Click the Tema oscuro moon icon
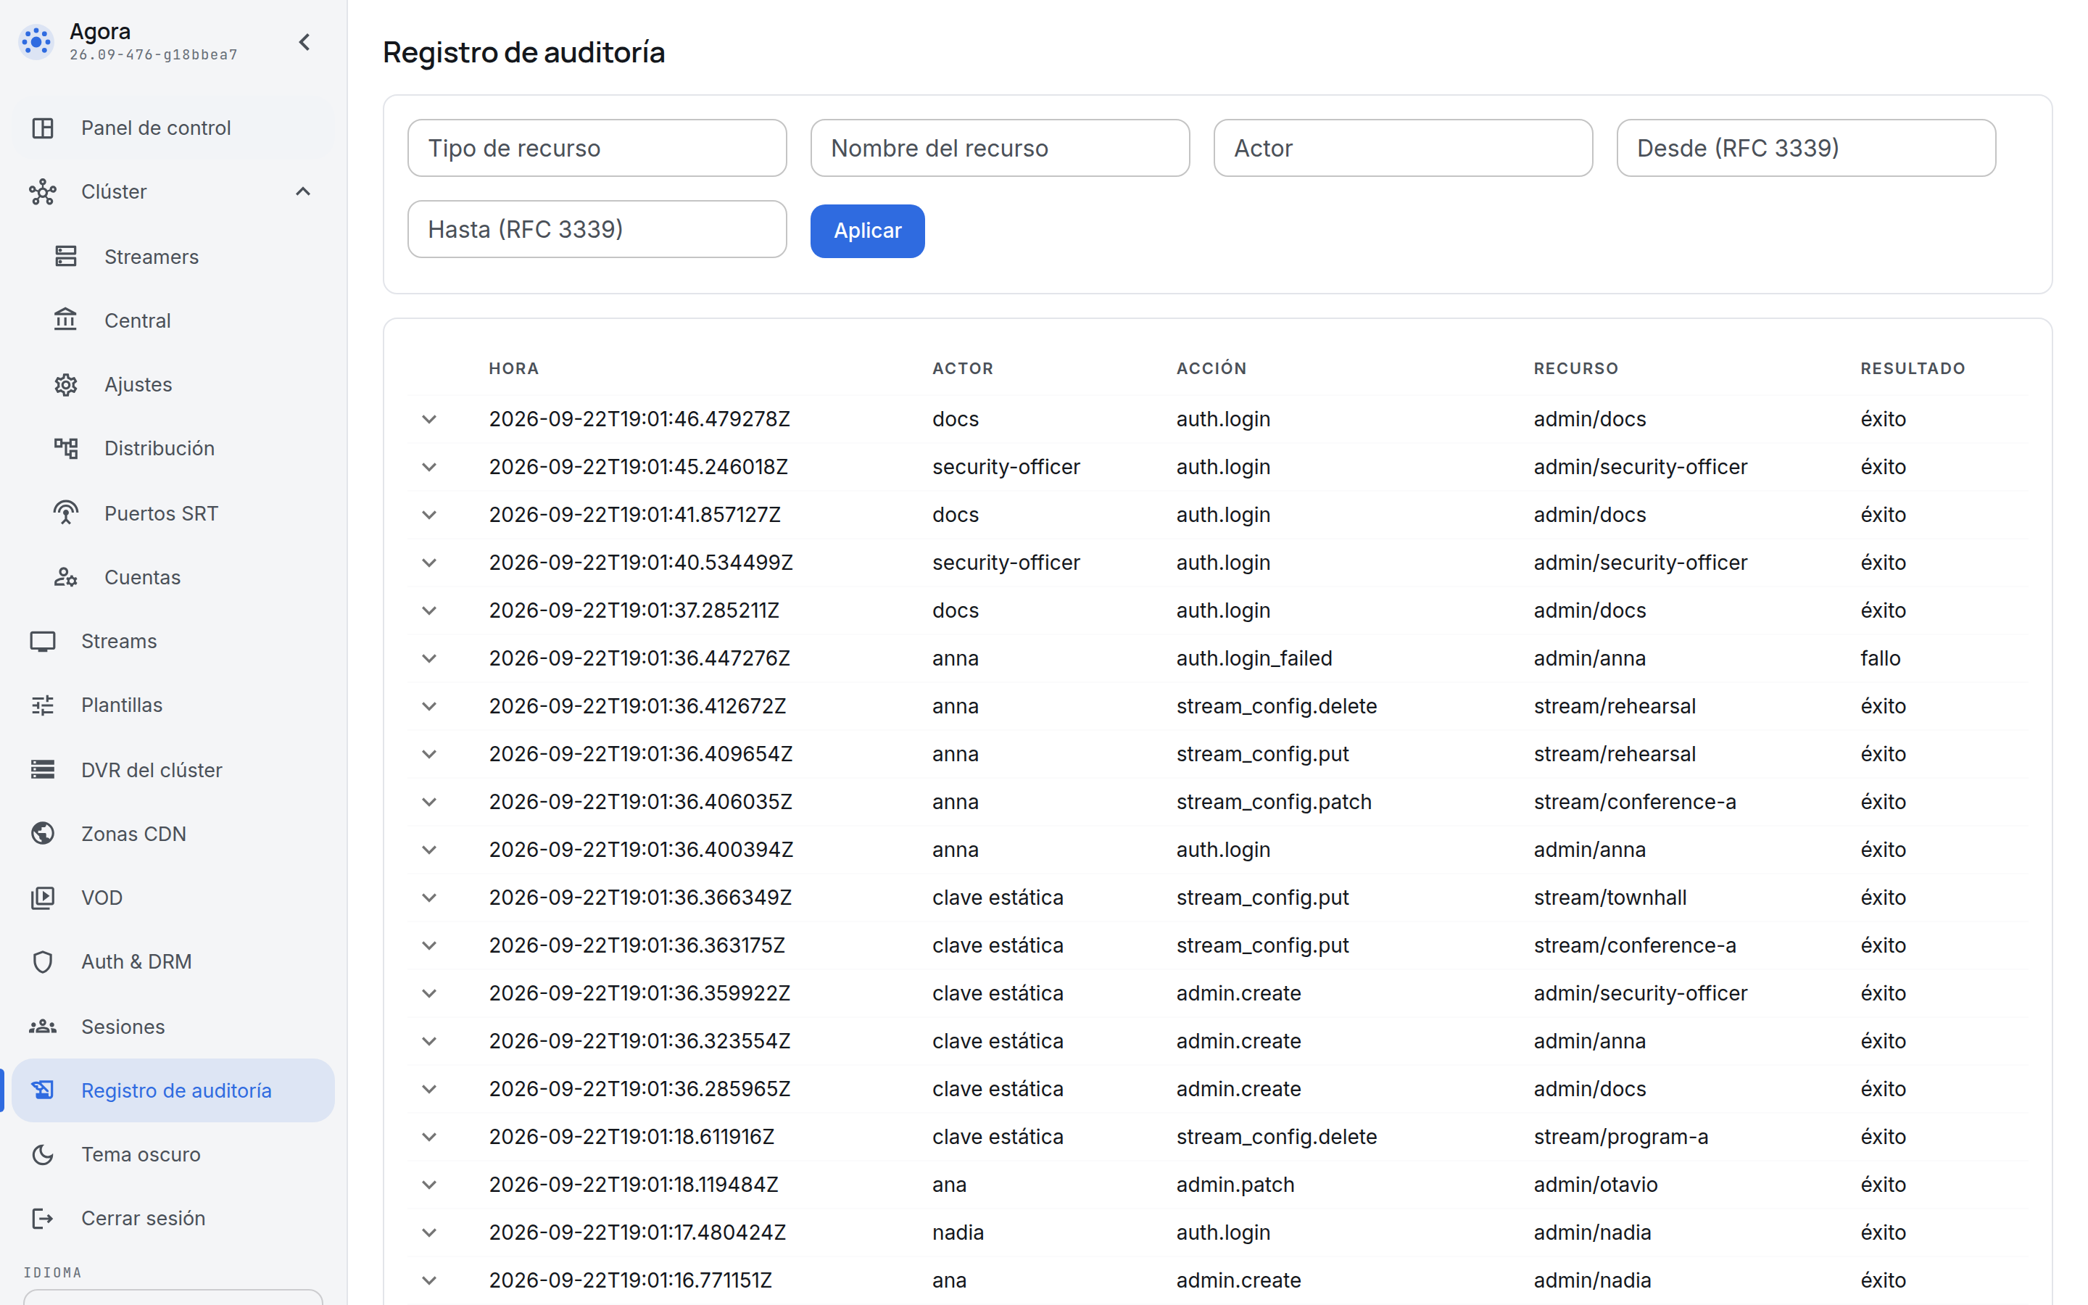Viewport: 2088px width, 1305px height. coord(42,1154)
